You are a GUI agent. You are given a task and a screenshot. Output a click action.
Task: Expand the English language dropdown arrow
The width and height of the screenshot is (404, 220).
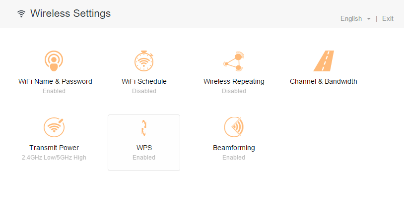[369, 19]
